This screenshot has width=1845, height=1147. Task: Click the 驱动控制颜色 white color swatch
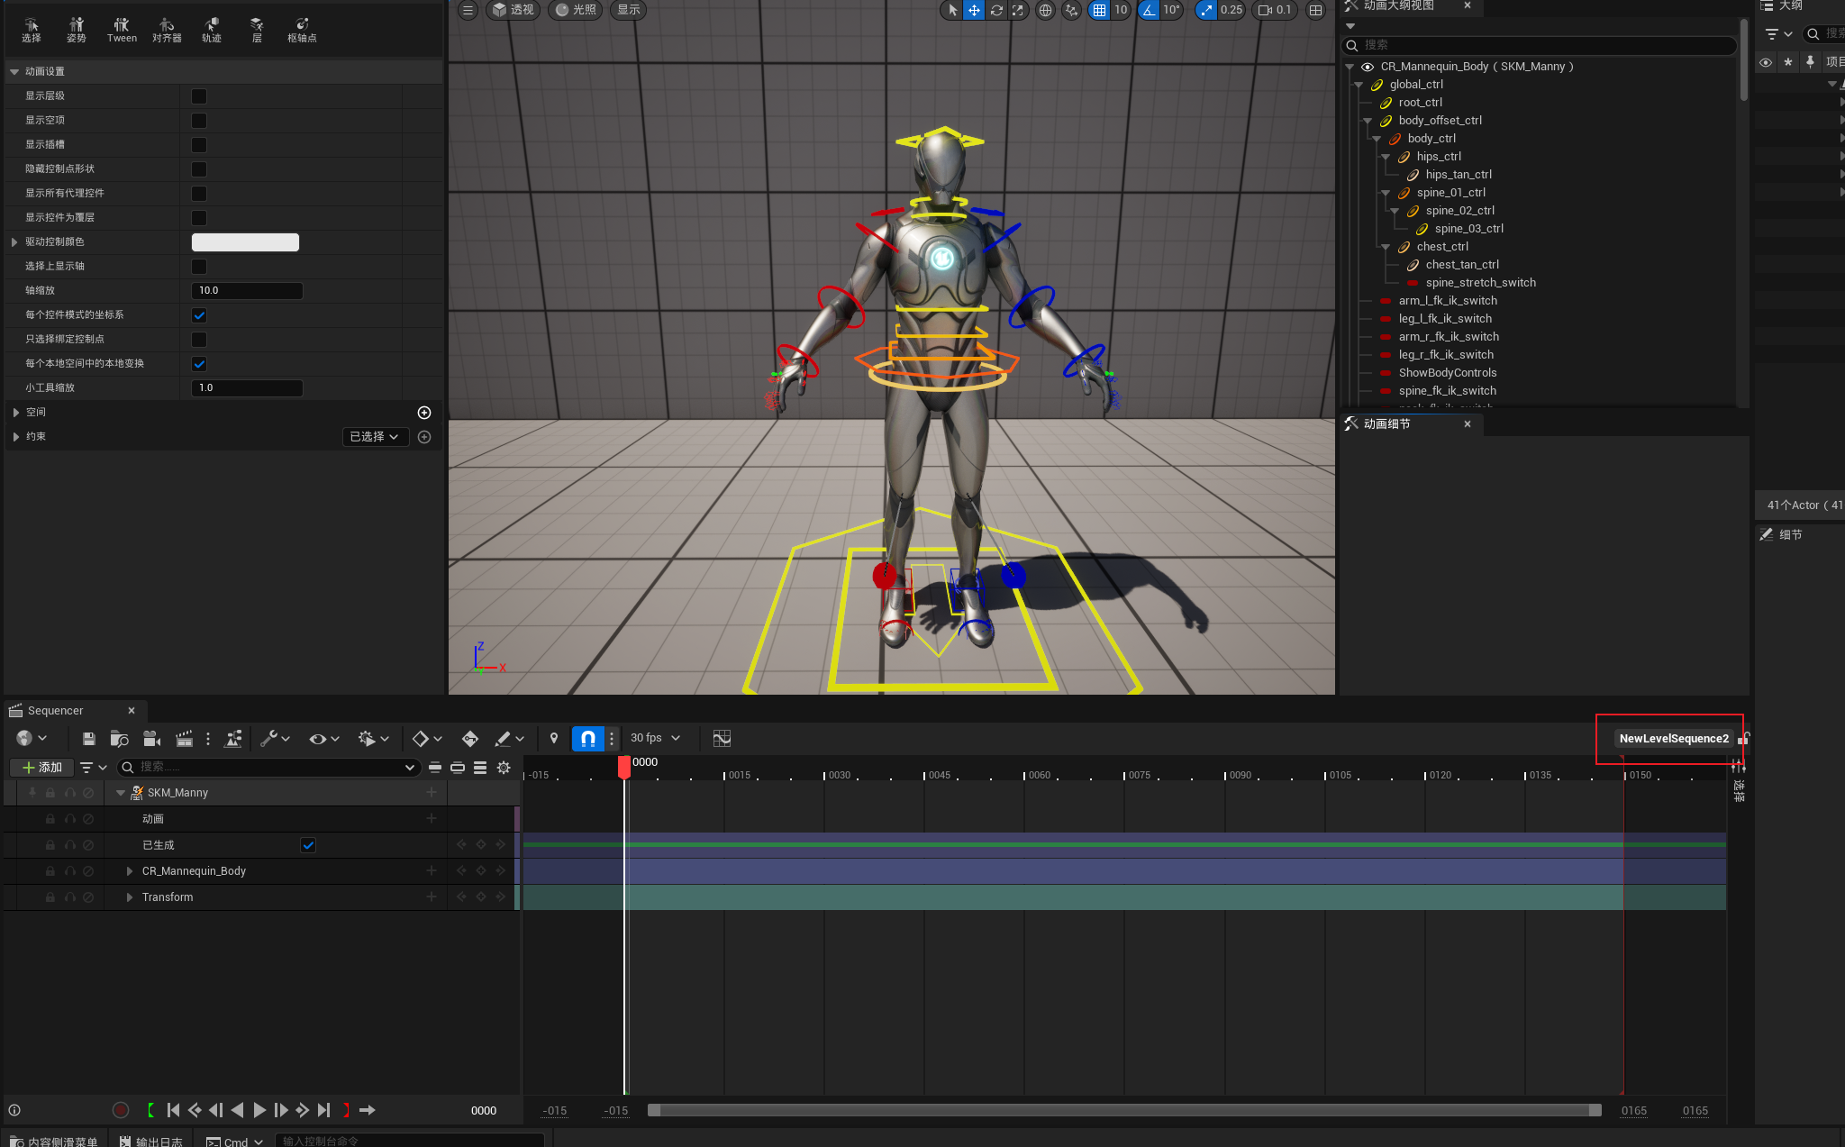pyautogui.click(x=245, y=242)
